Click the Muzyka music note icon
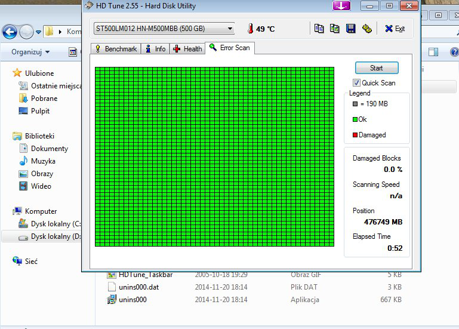Viewport: 459px width, 329px height. click(x=23, y=161)
